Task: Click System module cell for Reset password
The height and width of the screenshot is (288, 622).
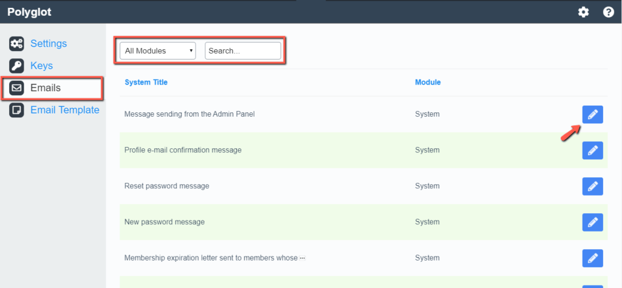Action: pyautogui.click(x=427, y=186)
